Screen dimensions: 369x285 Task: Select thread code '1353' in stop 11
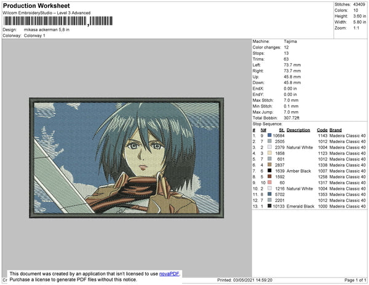(x=323, y=194)
